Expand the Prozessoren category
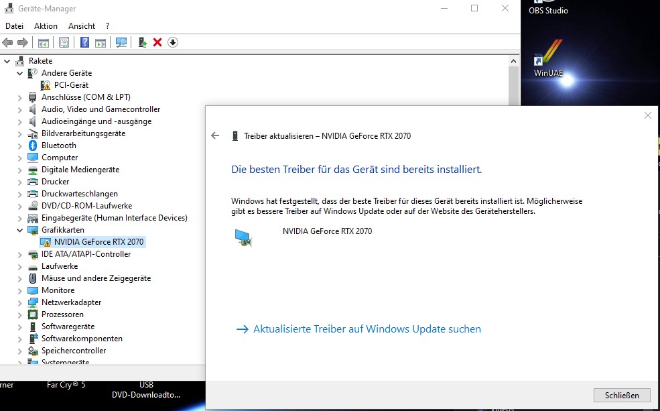 19,314
